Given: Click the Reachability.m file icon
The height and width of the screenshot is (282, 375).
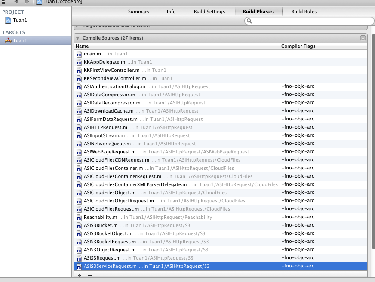Looking at the screenshot, I should pyautogui.click(x=79, y=218).
